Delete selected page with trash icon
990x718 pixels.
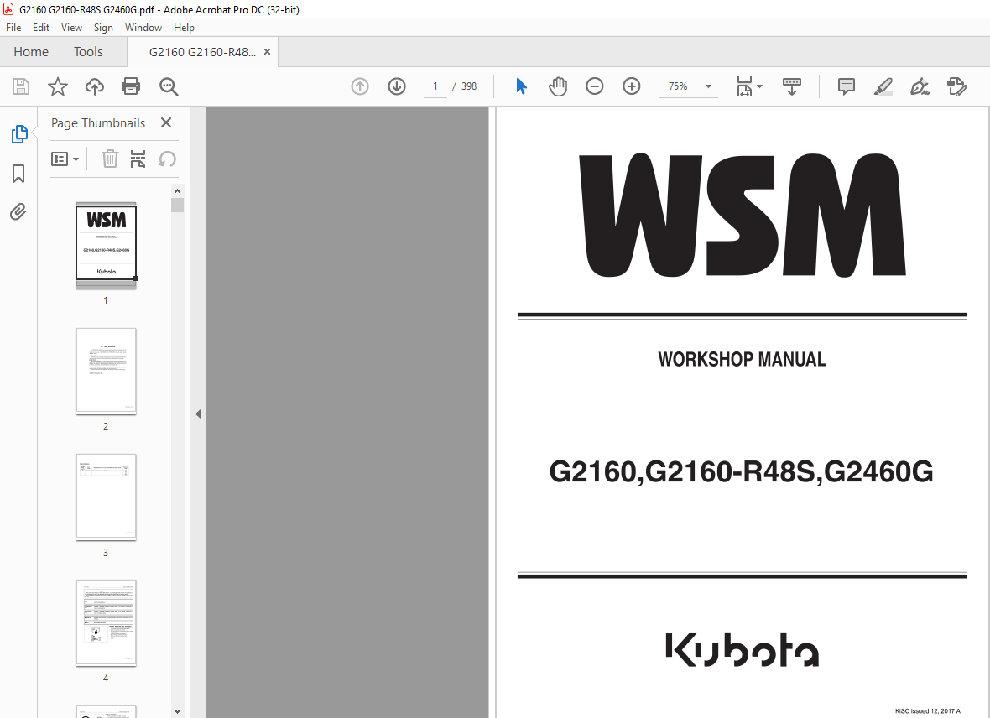point(110,159)
